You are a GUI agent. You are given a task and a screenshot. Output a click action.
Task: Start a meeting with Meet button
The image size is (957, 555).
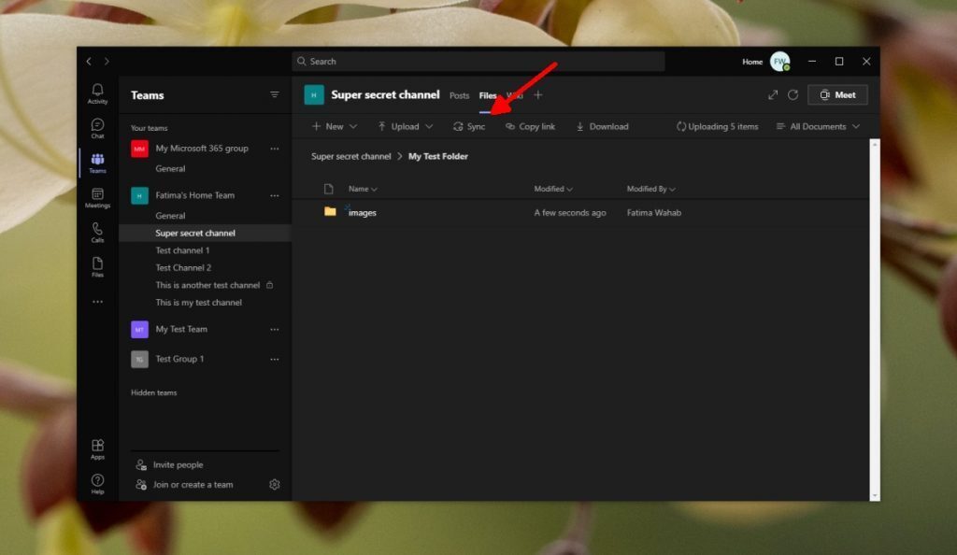(x=837, y=94)
